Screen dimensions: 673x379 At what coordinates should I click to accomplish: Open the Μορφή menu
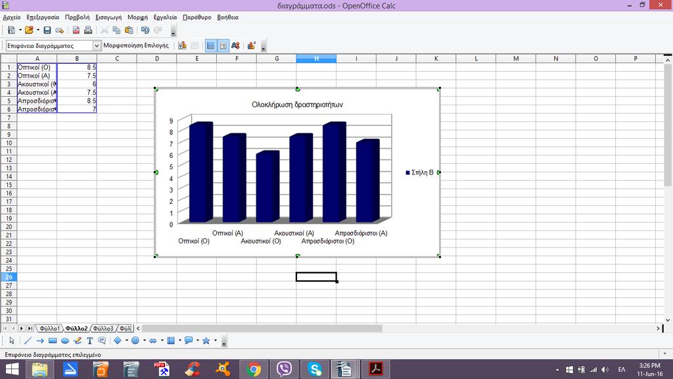137,17
